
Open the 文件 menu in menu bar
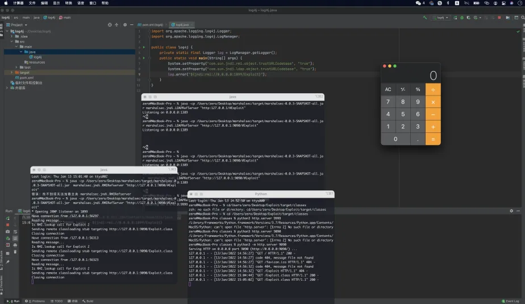click(x=32, y=3)
